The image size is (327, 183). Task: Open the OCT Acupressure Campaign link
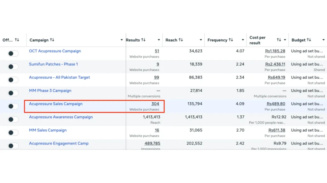point(55,51)
